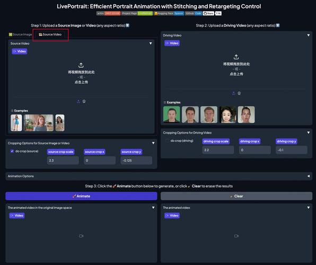316x265 pixels.
Task: Open the Hugging Face Spaces badge
Action: pos(169,13)
